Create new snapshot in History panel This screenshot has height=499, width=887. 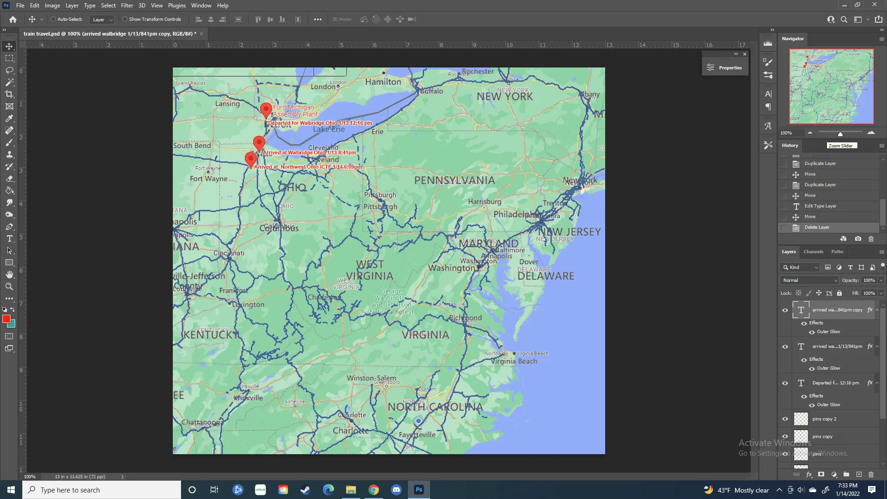coord(858,239)
